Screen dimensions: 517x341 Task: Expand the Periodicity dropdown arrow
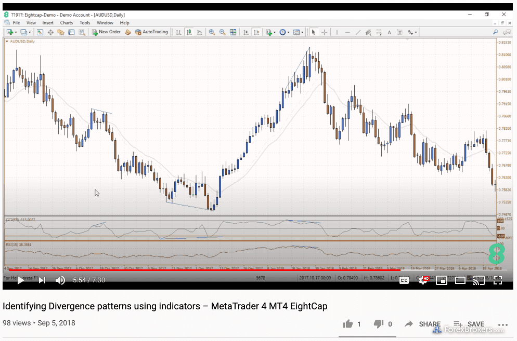288,32
